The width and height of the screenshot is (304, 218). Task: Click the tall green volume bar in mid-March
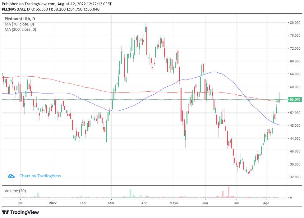pyautogui.click(x=130, y=193)
